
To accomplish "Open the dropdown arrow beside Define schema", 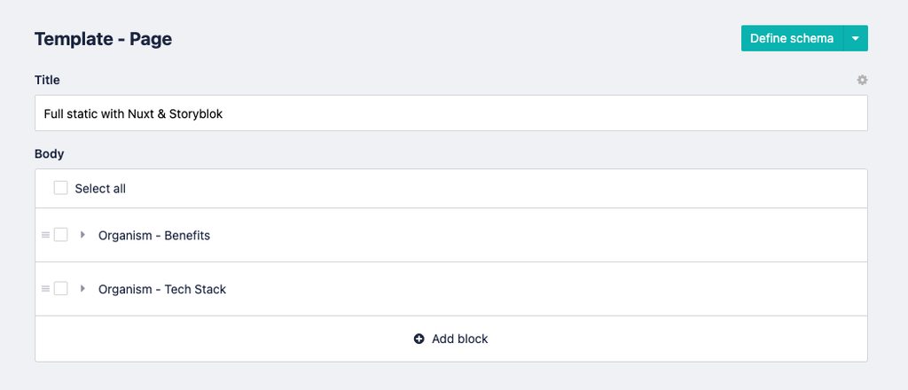I will pos(855,38).
